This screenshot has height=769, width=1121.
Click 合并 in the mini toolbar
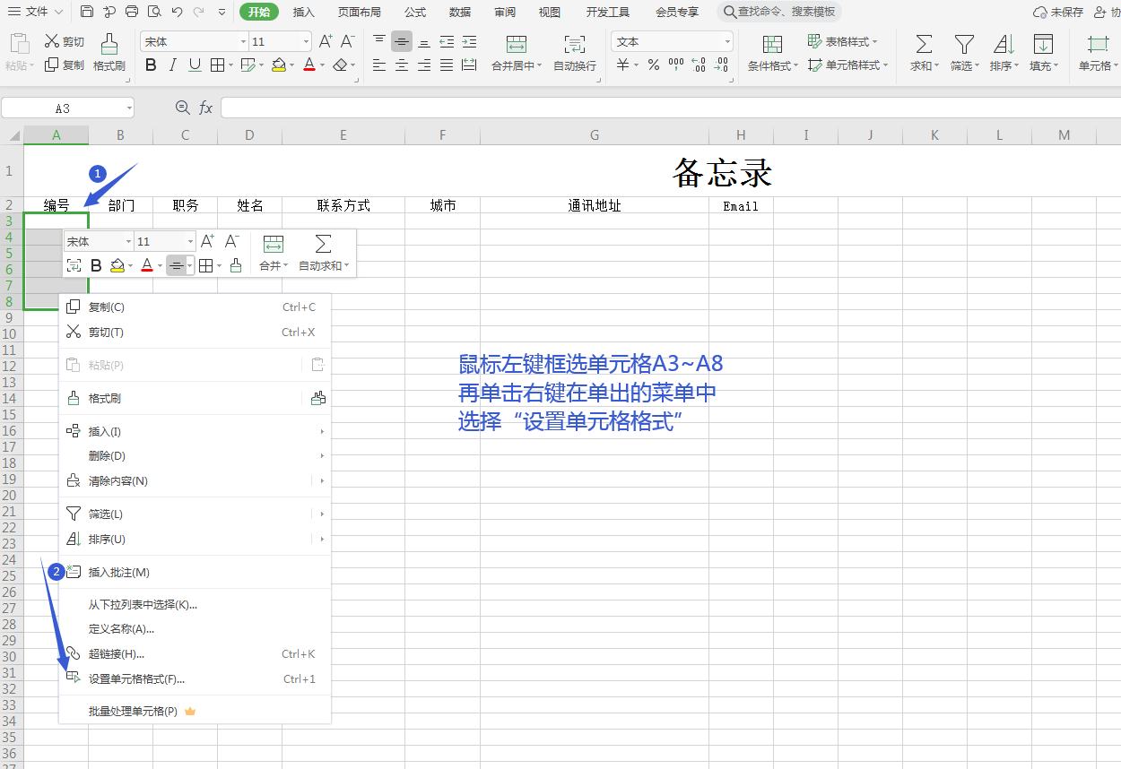pyautogui.click(x=274, y=253)
